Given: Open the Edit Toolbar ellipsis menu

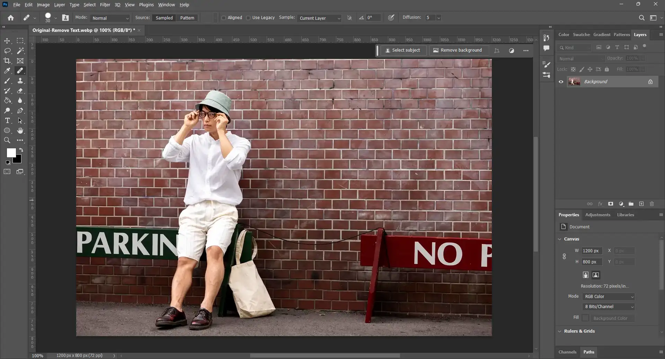Looking at the screenshot, I should tap(20, 140).
